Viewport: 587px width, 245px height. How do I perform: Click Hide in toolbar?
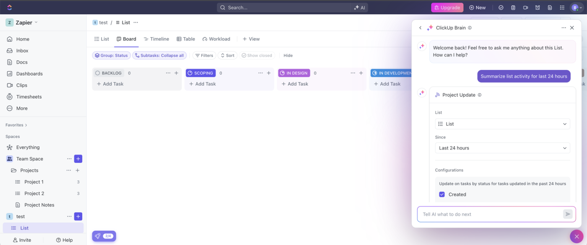coord(288,55)
